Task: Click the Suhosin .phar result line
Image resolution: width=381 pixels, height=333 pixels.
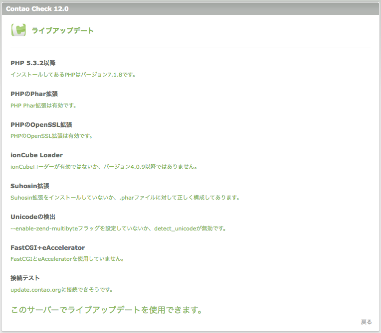Action: 125,198
